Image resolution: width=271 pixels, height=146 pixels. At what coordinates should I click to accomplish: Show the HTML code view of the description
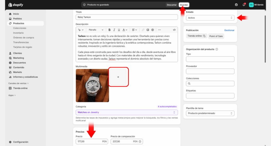(x=174, y=30)
